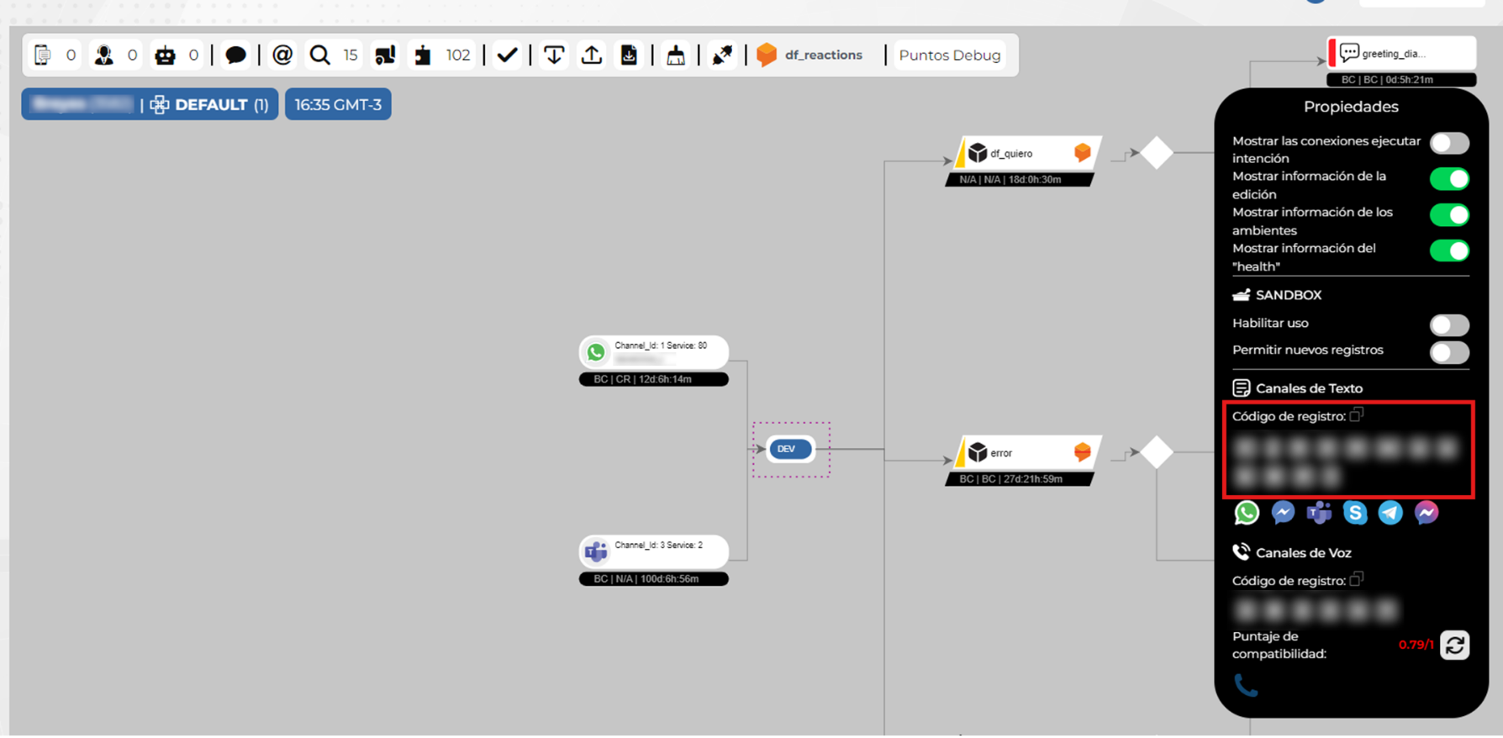The height and width of the screenshot is (738, 1503).
Task: Disable Mostrar información de los ambientes
Action: (x=1449, y=215)
